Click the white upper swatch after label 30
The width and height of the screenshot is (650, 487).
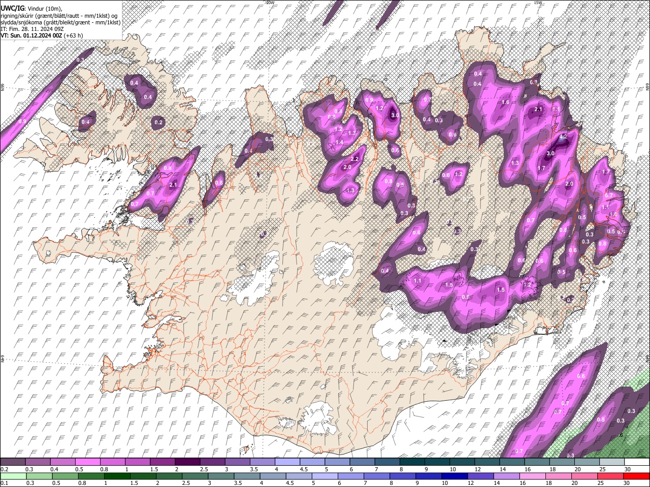tap(636, 462)
